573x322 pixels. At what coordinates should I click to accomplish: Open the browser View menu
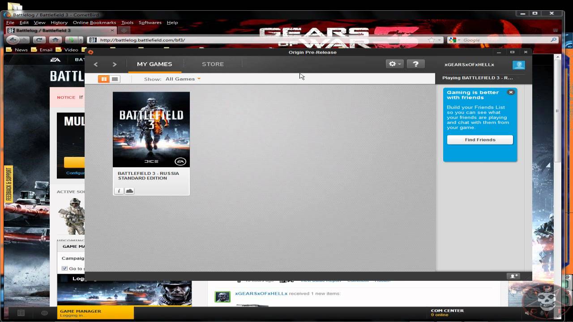pos(40,22)
